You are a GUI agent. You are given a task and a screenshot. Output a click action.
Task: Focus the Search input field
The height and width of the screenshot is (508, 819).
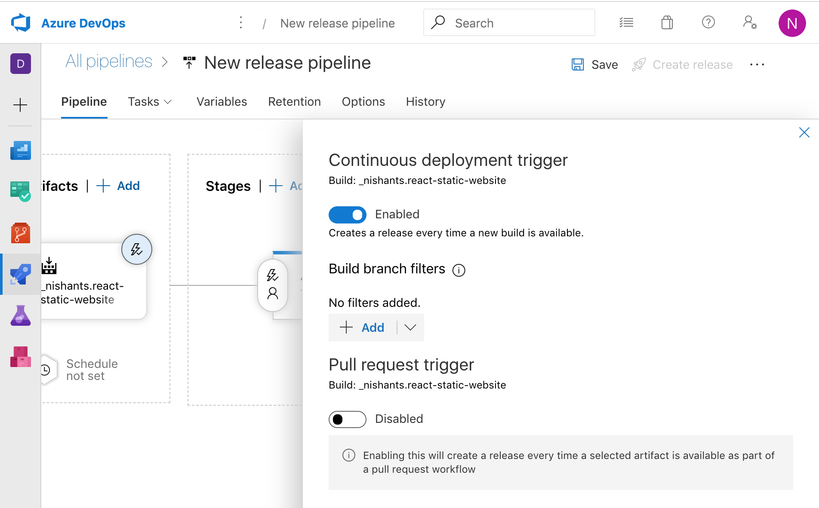click(x=509, y=23)
